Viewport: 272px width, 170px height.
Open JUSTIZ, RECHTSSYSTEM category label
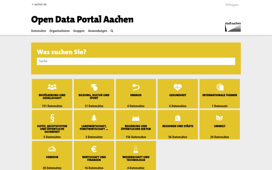[x=52, y=129]
